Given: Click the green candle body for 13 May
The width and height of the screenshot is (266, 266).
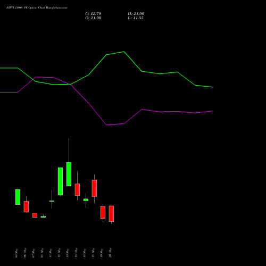Looking at the screenshot, I should [x=69, y=174].
